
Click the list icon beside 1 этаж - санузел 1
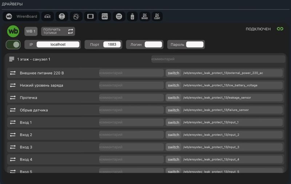[x=12, y=59]
